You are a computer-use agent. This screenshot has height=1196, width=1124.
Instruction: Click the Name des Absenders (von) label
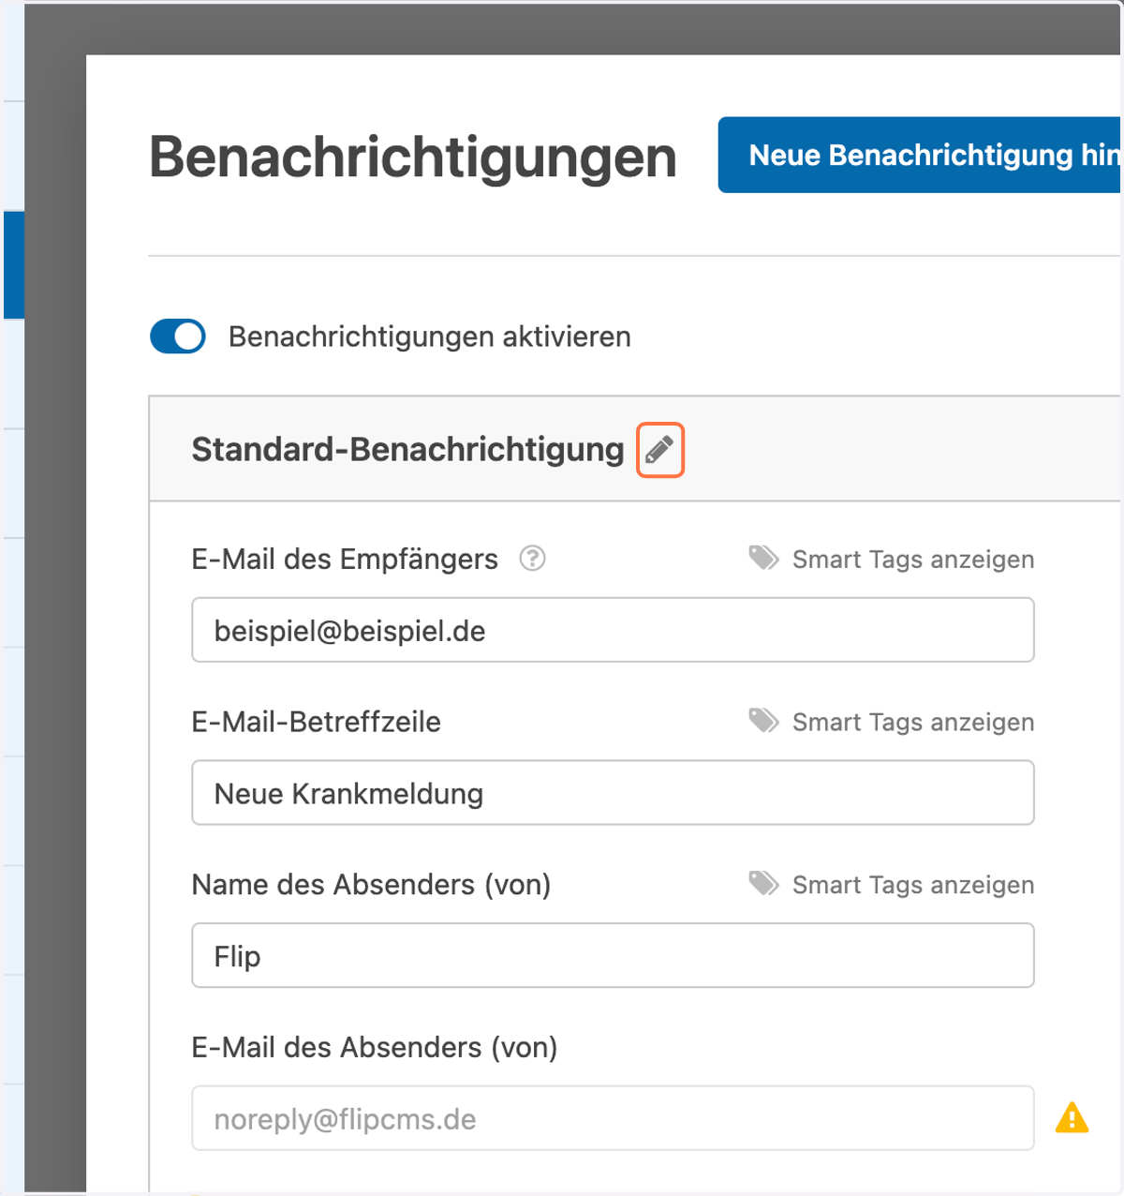tap(371, 885)
